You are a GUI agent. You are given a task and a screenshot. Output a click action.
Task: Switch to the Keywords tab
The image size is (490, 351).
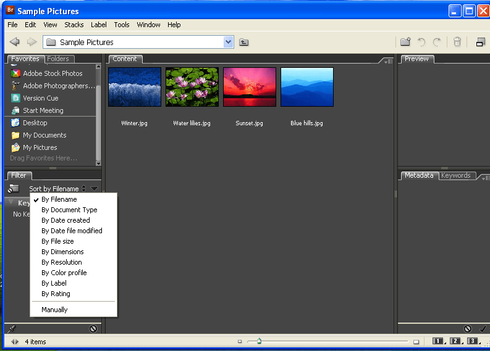455,175
